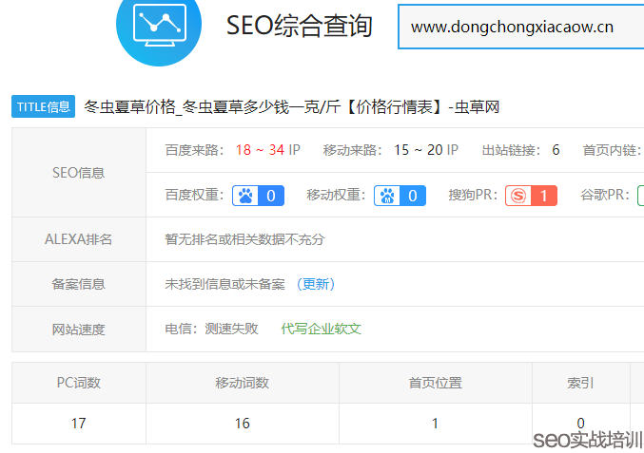Viewport: 644px width, 453px height.
Task: Click the blue TITLE信息 tag
Action: [44, 106]
